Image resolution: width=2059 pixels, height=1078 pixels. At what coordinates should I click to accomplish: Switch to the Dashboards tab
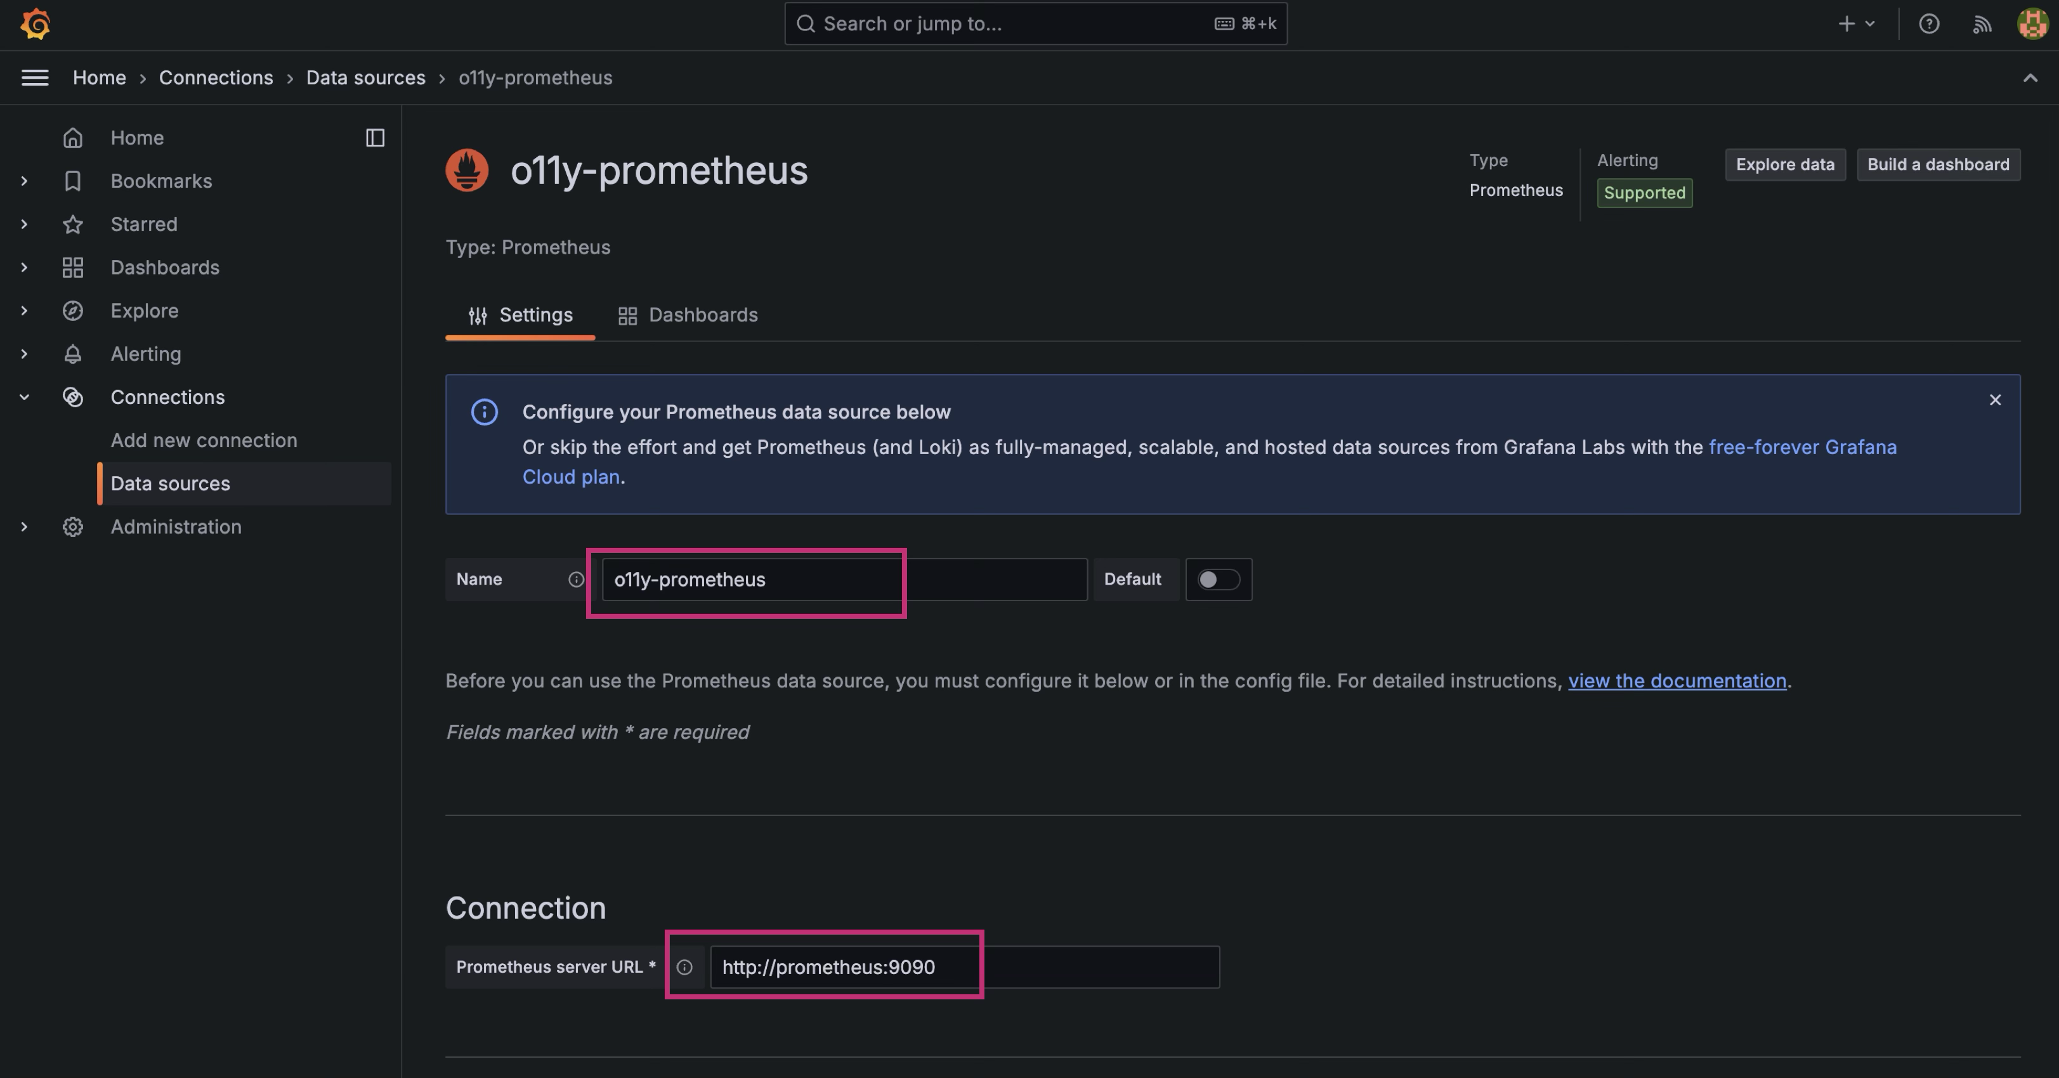click(688, 315)
